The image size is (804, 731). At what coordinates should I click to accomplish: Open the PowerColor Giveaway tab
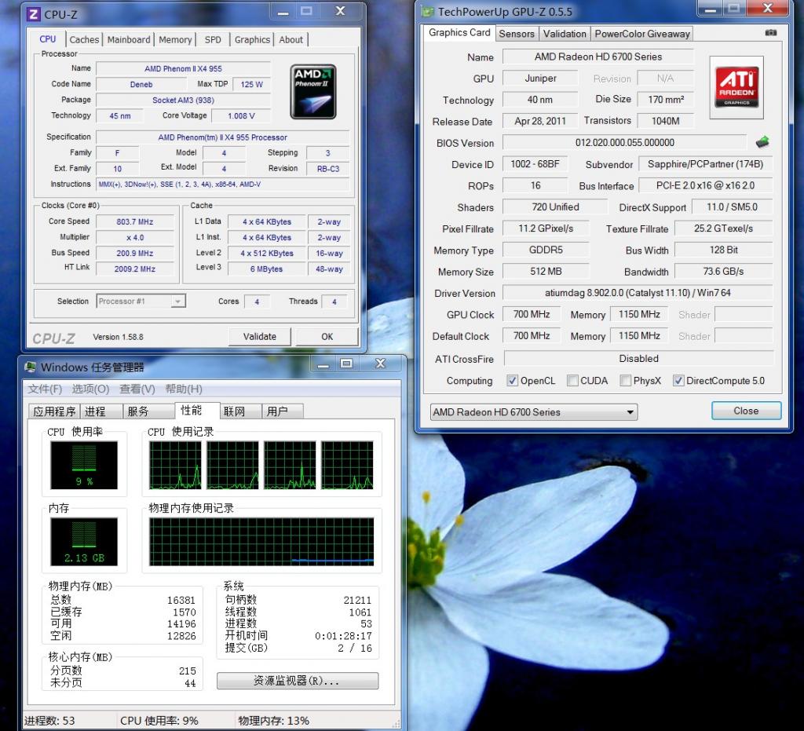[642, 34]
